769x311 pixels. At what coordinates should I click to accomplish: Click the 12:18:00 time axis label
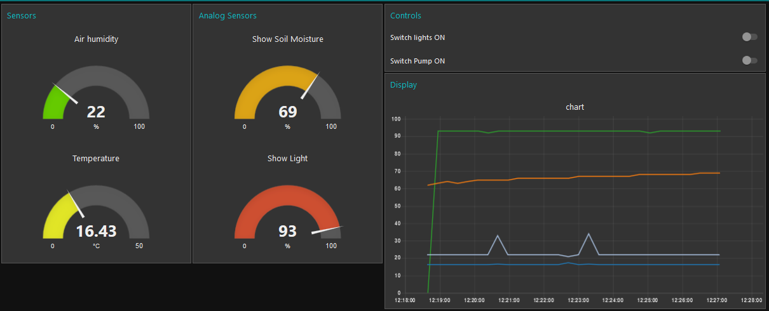click(405, 300)
